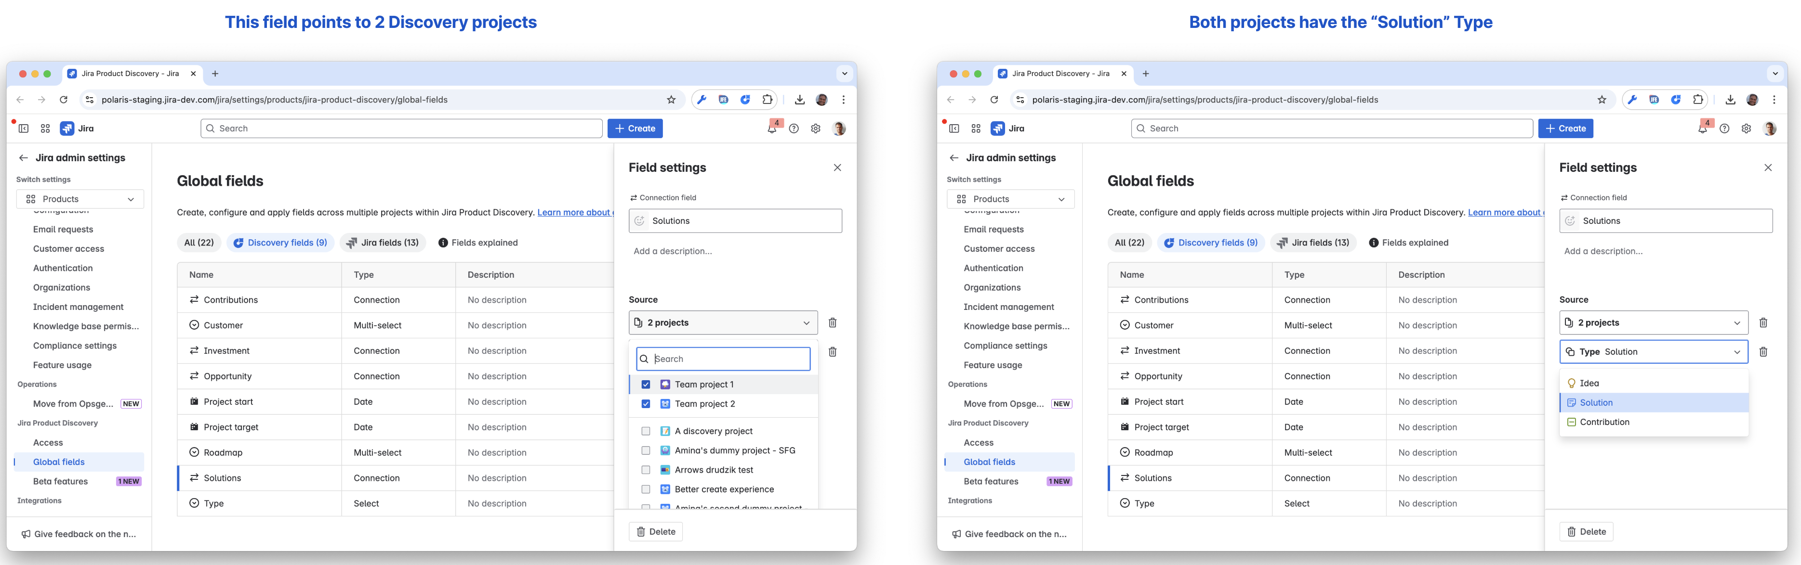Click the Jira logo in the left window
Image resolution: width=1801 pixels, height=565 pixels.
(77, 128)
